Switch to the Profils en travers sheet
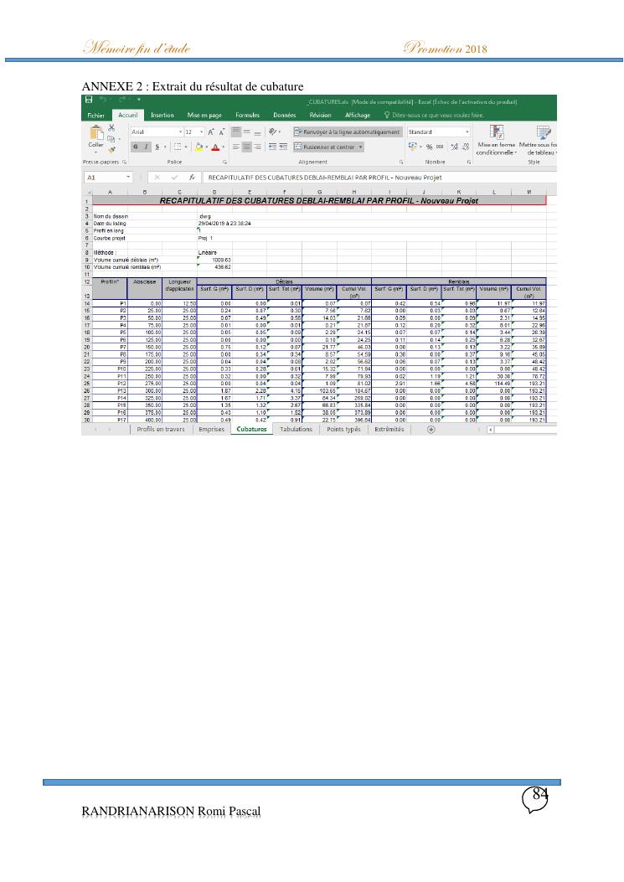The image size is (624, 882). click(161, 429)
